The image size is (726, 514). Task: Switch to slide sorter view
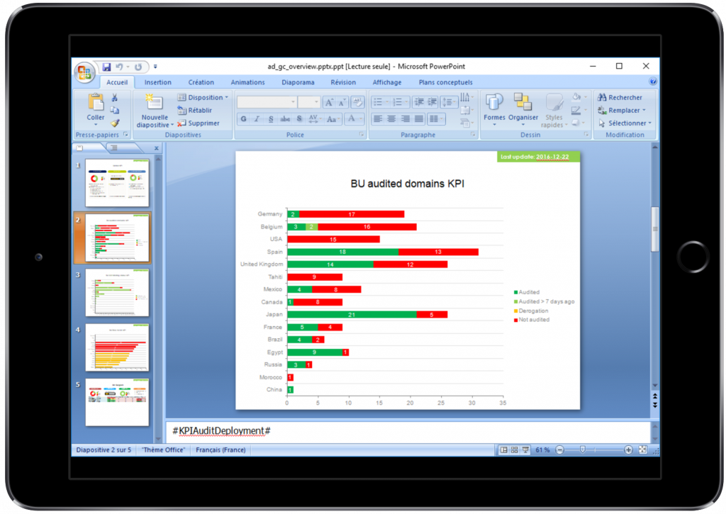click(x=514, y=450)
